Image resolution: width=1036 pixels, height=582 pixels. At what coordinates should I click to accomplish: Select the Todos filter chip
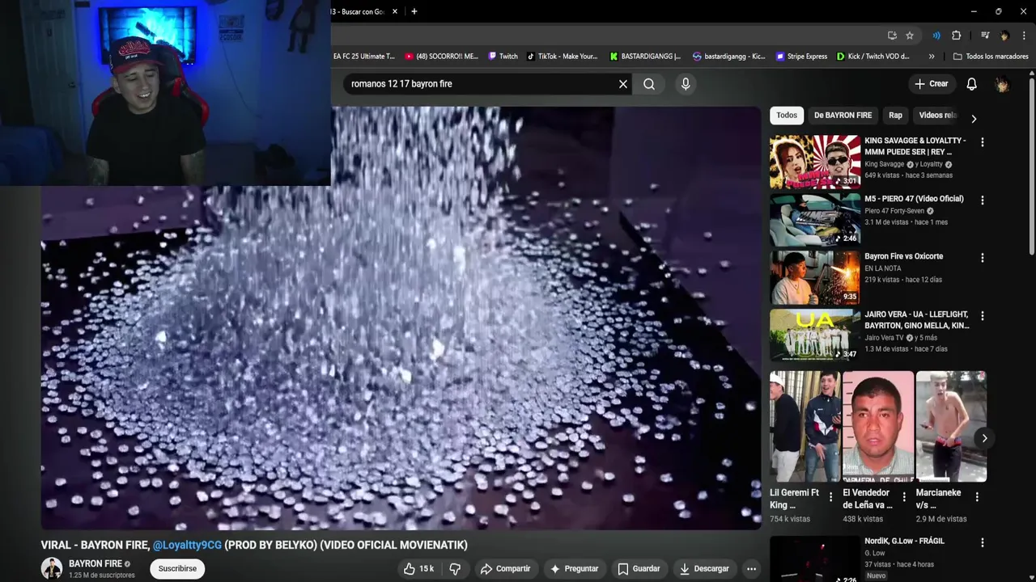tap(787, 115)
